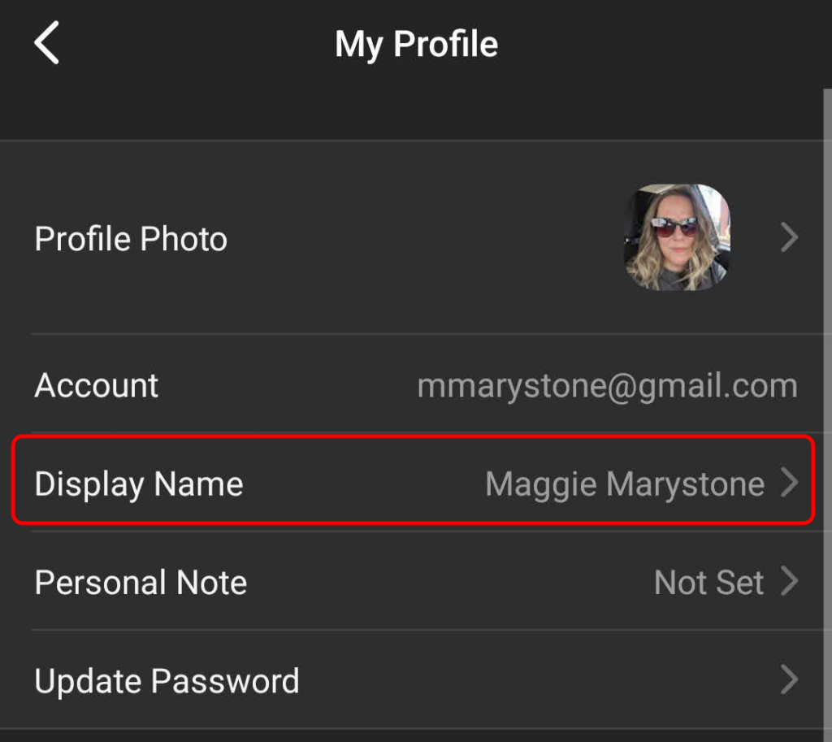
Task: Click the sunglasses in the profile picture
Action: click(675, 226)
